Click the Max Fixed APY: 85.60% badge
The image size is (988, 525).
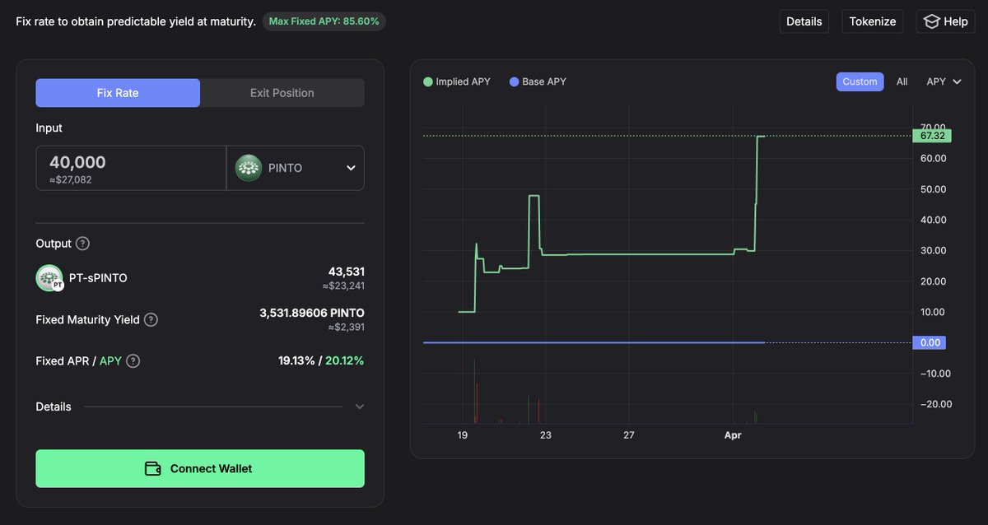(324, 21)
